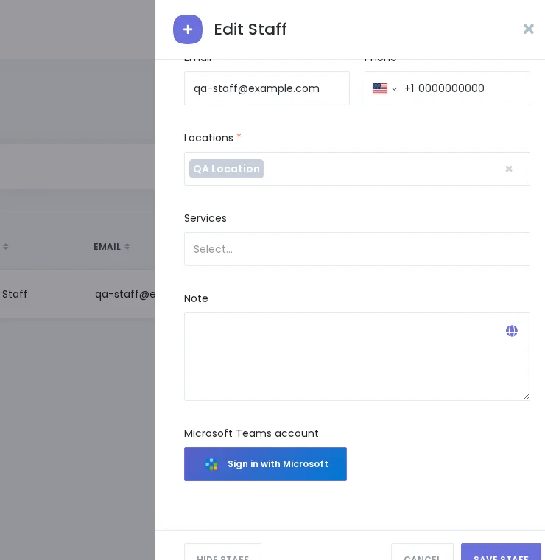Screen dimensions: 545x560
Task: Select the QA Location tag
Action: pos(226,169)
